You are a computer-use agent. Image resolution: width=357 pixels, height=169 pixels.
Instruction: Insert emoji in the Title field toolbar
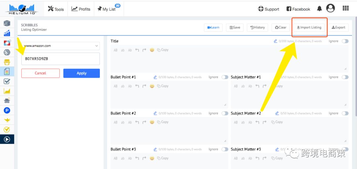152,50
